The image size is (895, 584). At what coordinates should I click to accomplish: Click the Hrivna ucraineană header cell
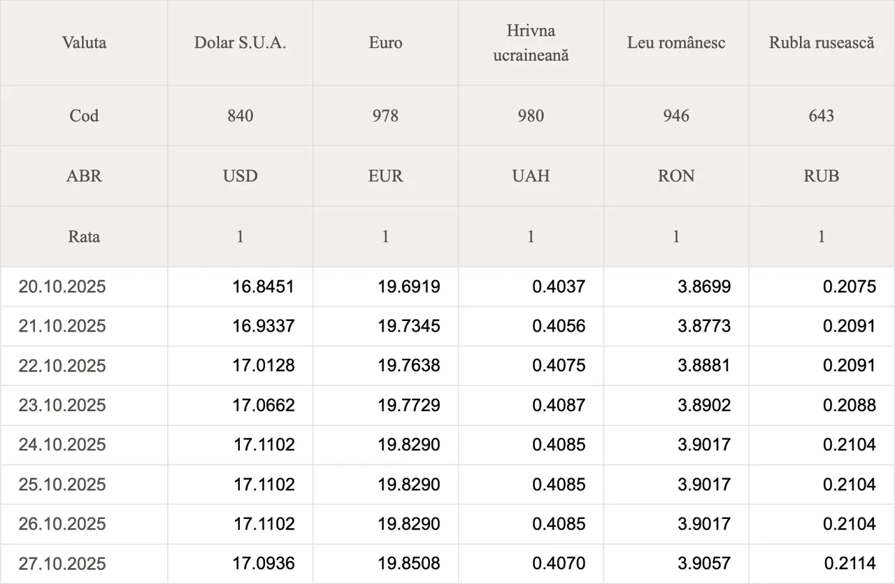(531, 43)
